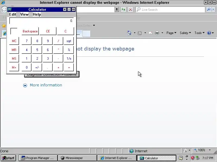
Task: Click the decimal point key
Action: point(48,67)
